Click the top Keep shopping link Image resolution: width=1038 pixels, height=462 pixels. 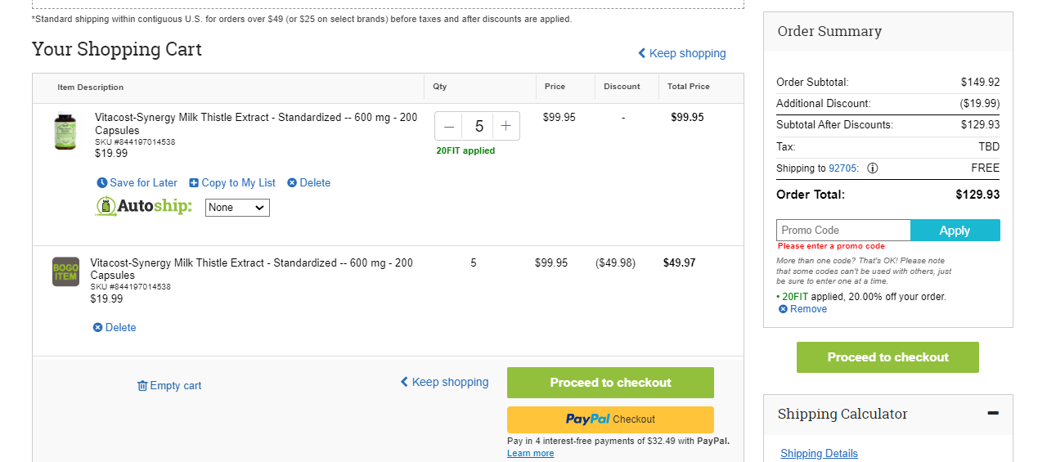pyautogui.click(x=682, y=53)
